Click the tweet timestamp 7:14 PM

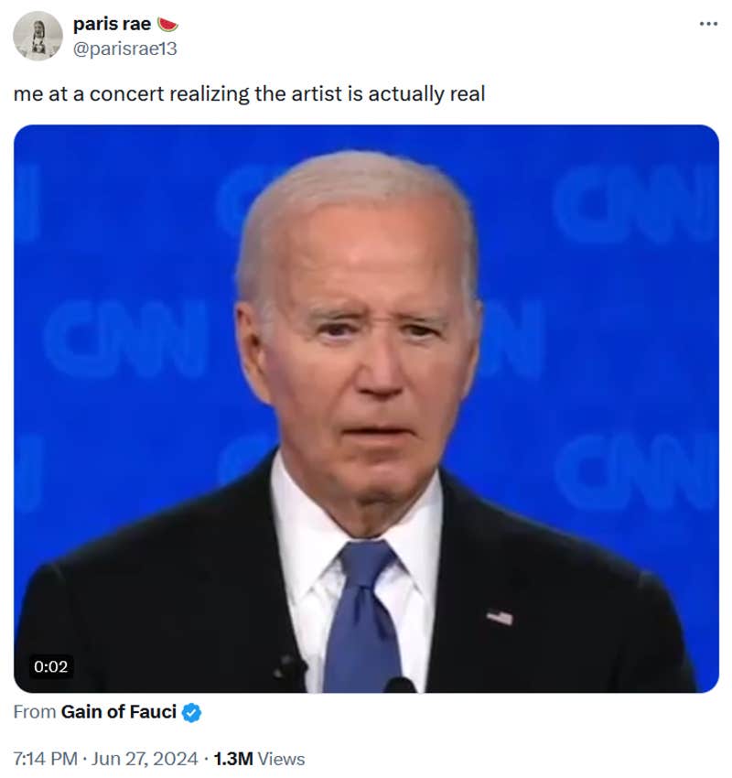pos(43,758)
